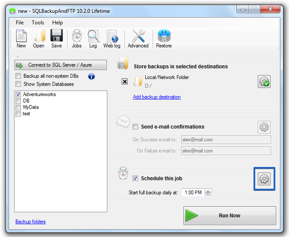This screenshot has height=237, width=289.
Task: Increase backup time with up spinner arrow
Action: click(x=208, y=191)
